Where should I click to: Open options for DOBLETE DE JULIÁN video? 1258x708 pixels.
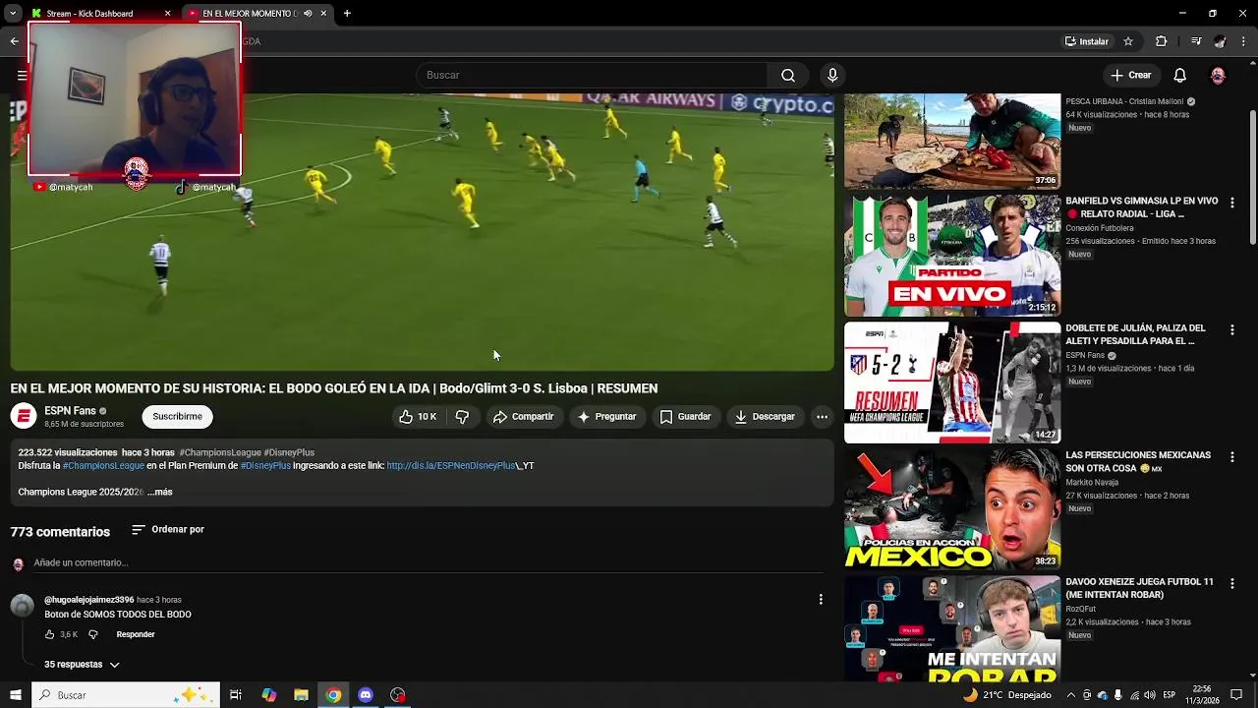tap(1232, 330)
